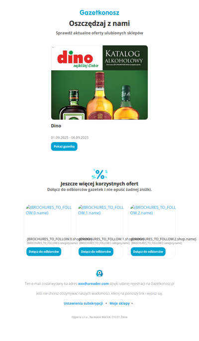Click the "Pokaż gazetkę" button
The height and width of the screenshot is (341, 199).
[x=64, y=147]
